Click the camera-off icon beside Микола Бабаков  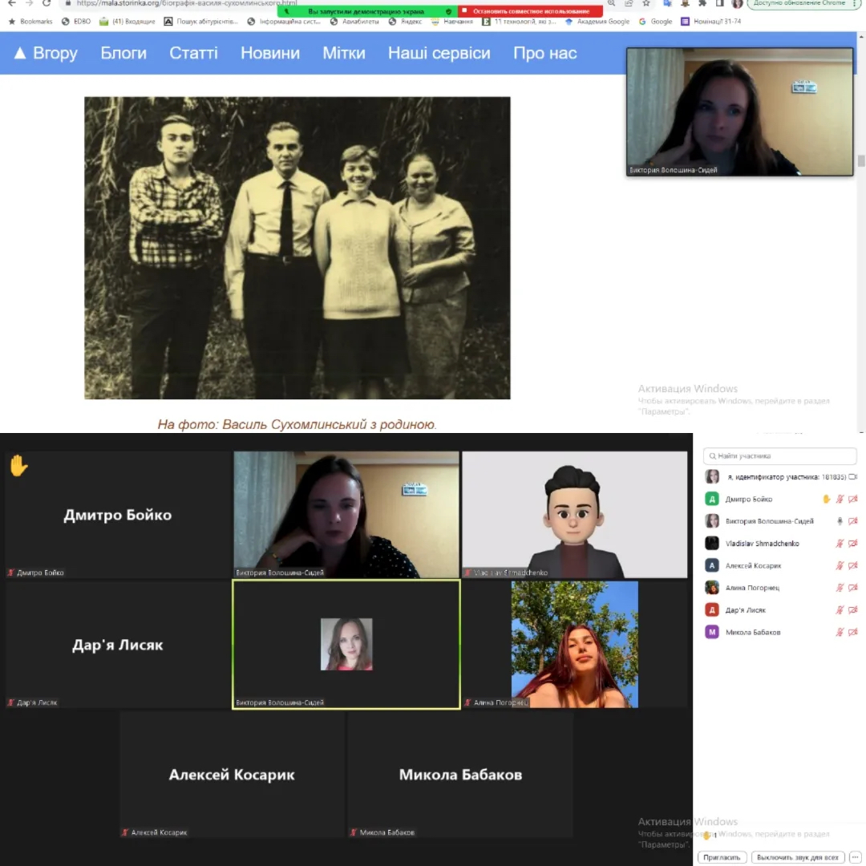coord(852,633)
